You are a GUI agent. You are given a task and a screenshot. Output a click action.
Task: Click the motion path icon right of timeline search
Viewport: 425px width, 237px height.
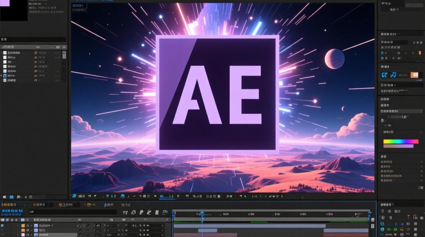(133, 212)
